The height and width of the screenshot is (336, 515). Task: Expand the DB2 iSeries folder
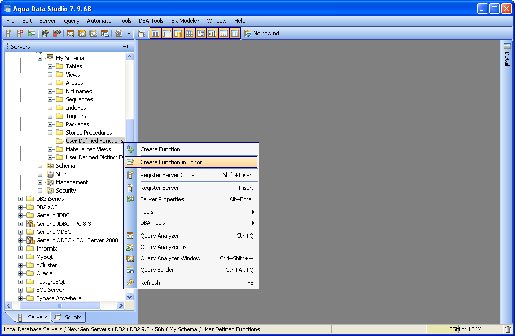pos(20,199)
